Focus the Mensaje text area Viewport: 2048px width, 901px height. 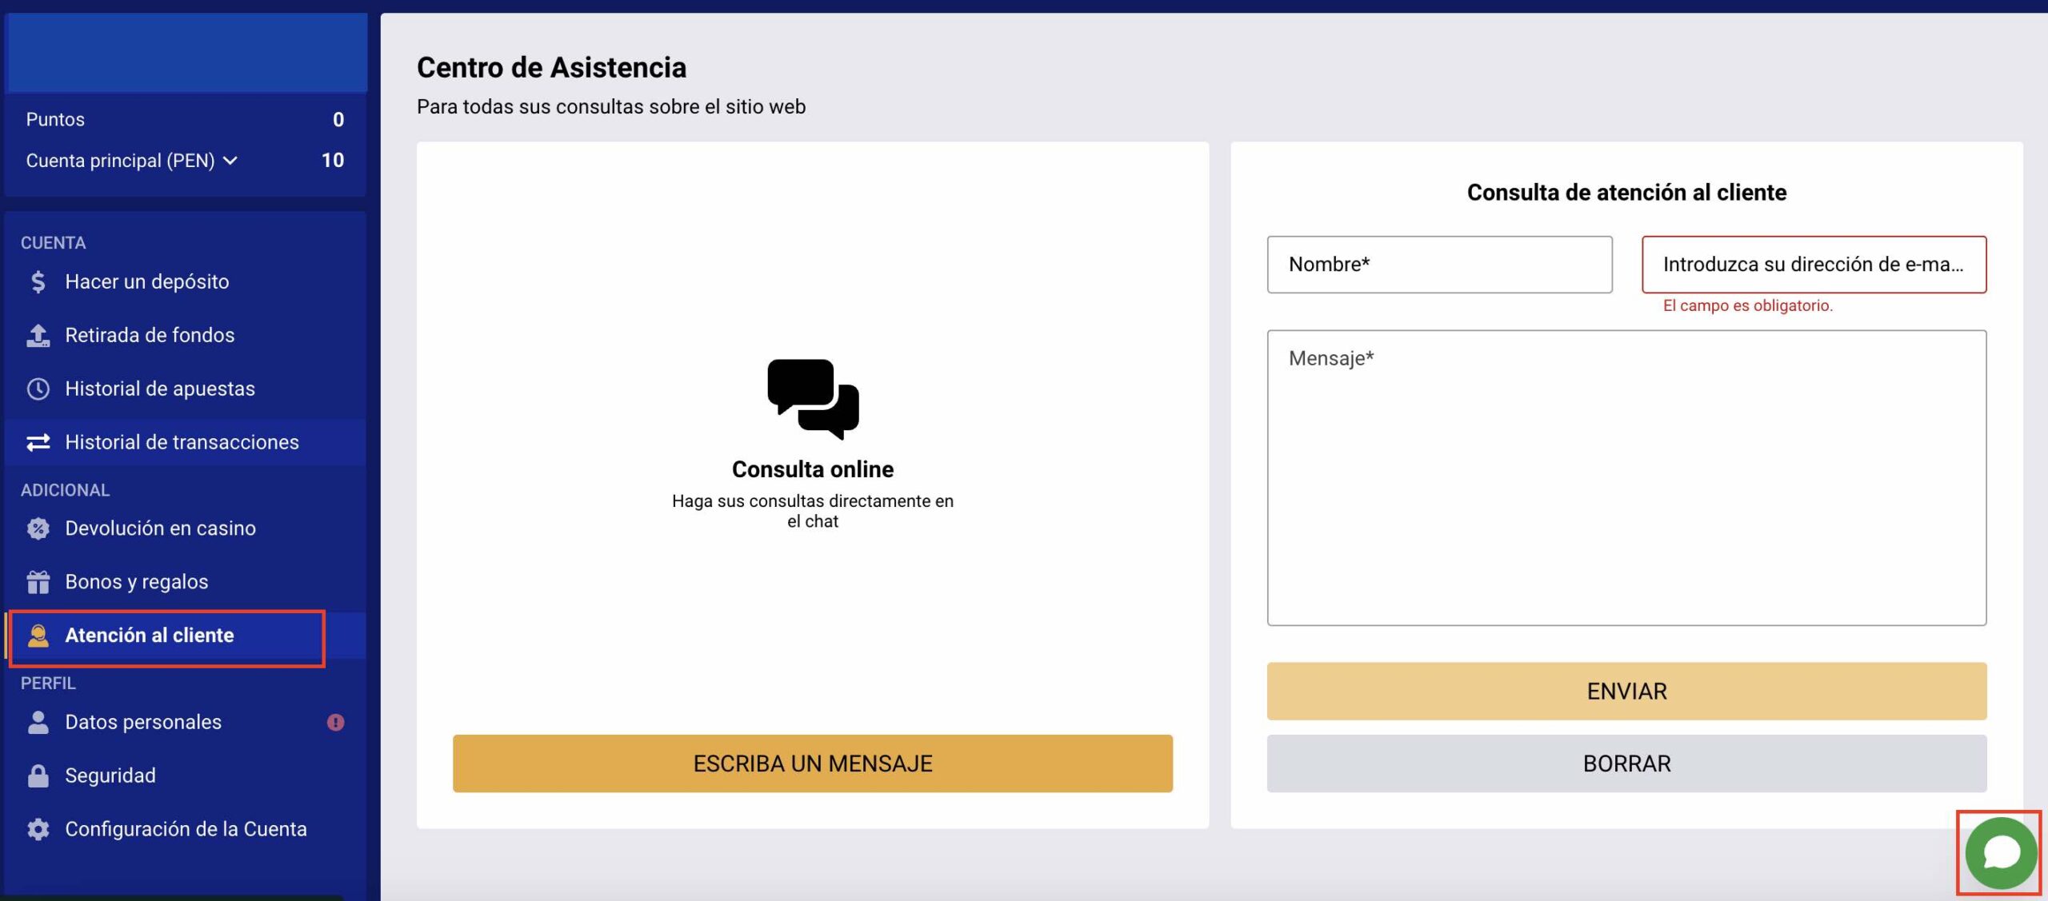pyautogui.click(x=1626, y=478)
